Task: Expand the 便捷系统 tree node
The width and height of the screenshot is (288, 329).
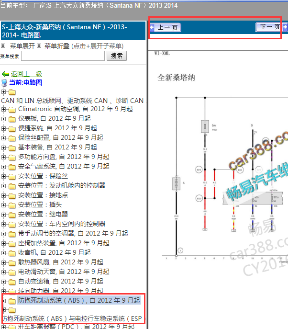Action: (x=3, y=128)
